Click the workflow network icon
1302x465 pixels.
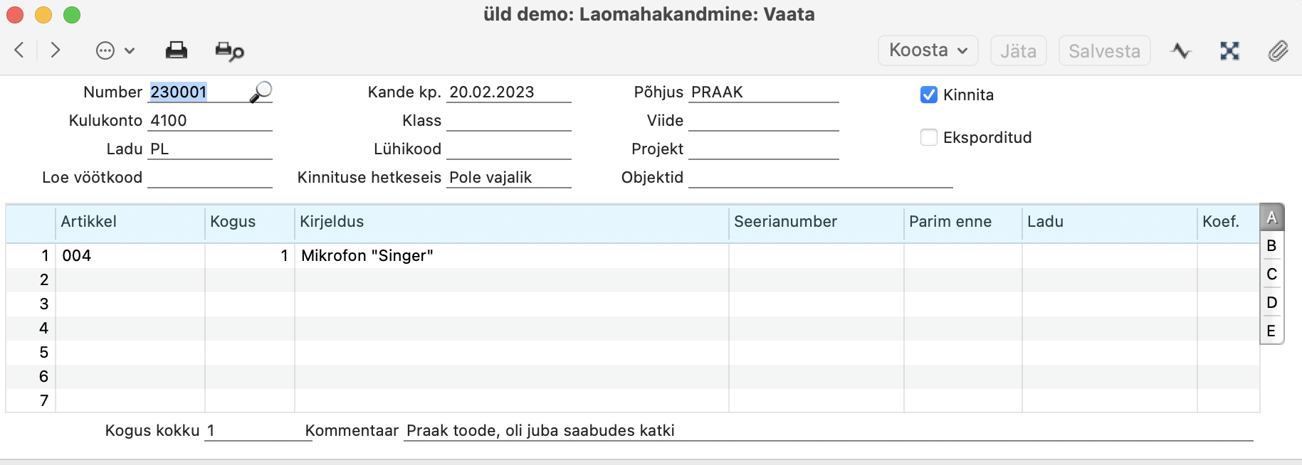point(1229,50)
